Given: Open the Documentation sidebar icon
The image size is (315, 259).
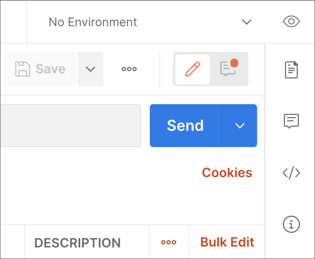Looking at the screenshot, I should pyautogui.click(x=291, y=70).
